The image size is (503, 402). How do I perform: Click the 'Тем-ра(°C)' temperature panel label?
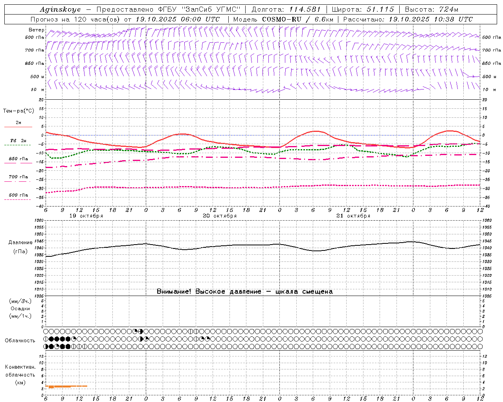tap(18, 111)
